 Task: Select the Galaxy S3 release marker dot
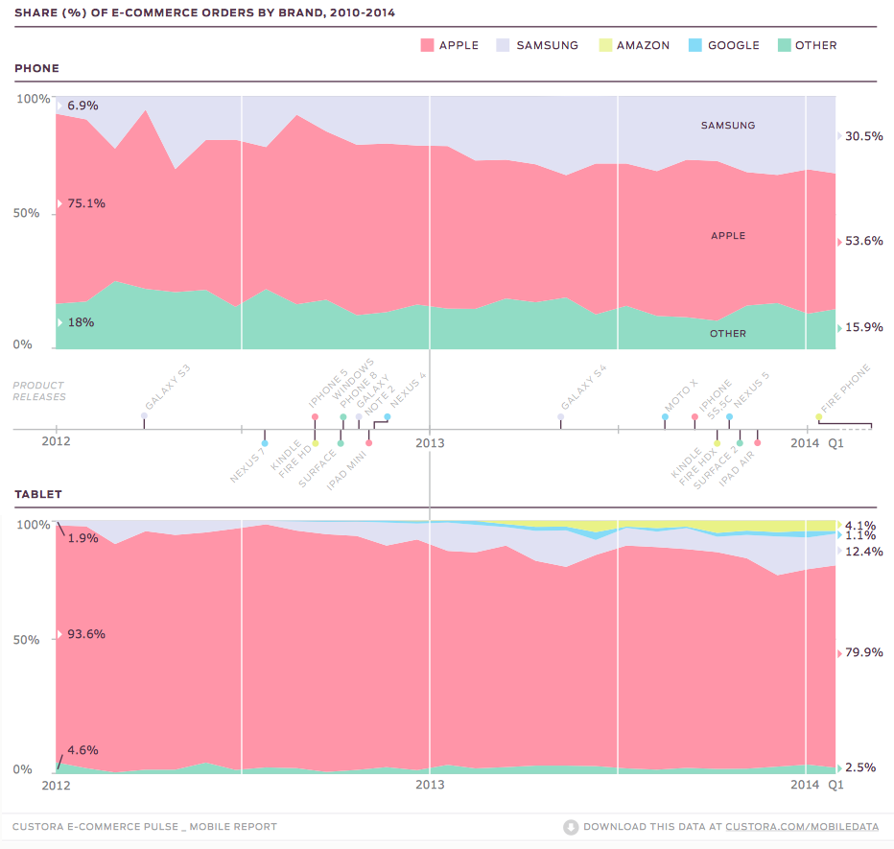click(144, 416)
